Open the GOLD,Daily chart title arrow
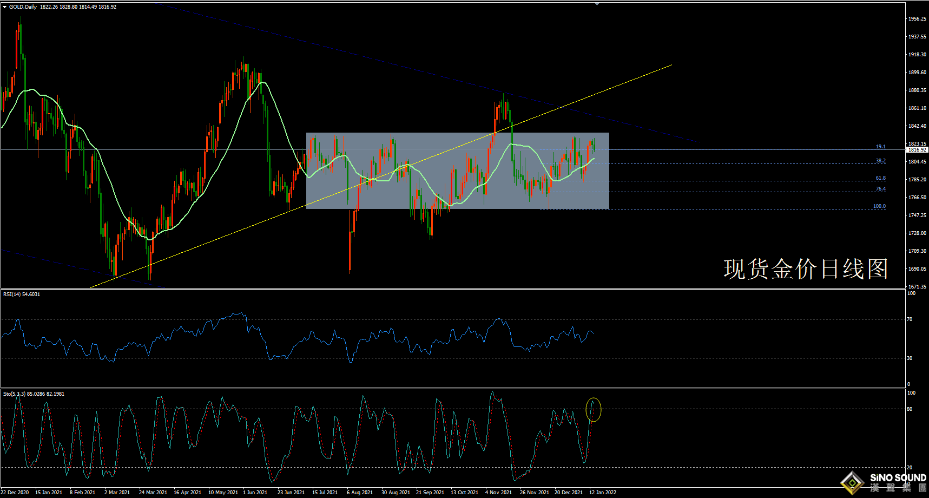929x498 pixels. 5,7
